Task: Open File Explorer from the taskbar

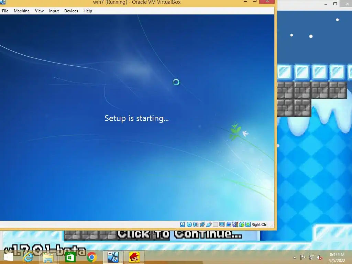Action: tap(48, 257)
